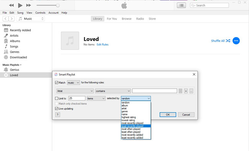This screenshot has height=151, width=249.
Task: Switch to the Store tab
Action: [x=152, y=19]
